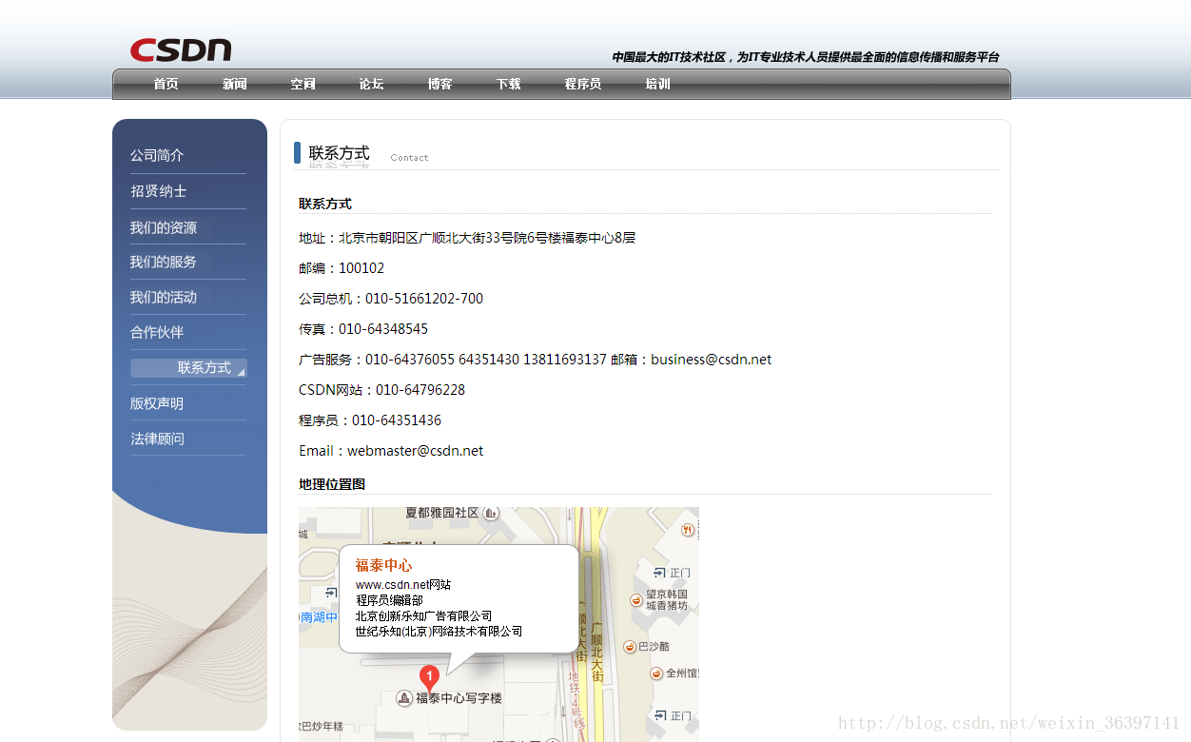The height and width of the screenshot is (742, 1191).
Task: Click the 传真 number 010-64348545
Action: pyautogui.click(x=383, y=329)
